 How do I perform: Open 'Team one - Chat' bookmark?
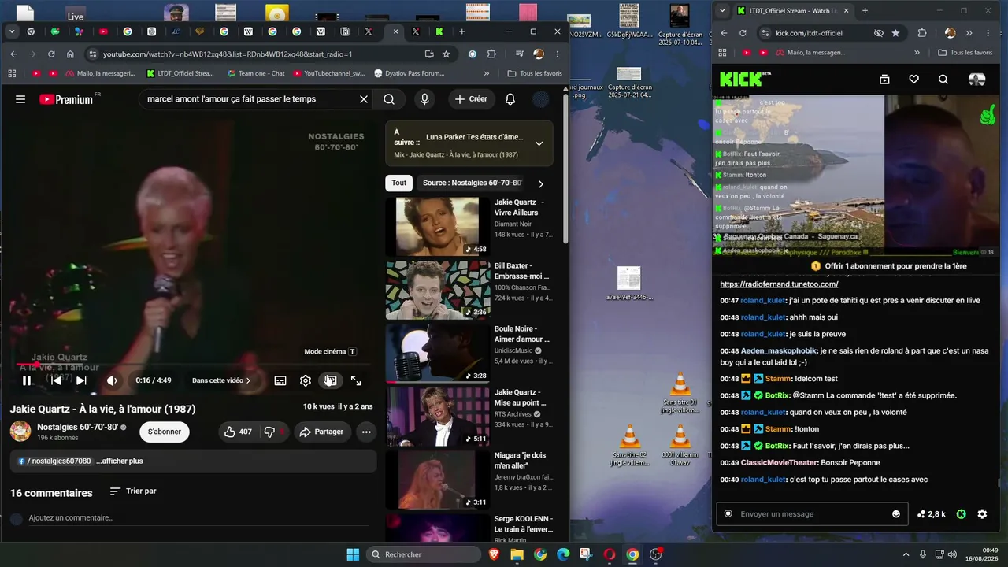pos(255,73)
